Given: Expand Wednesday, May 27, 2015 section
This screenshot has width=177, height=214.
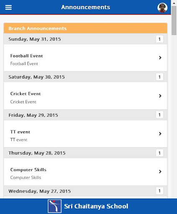Looking at the screenshot, I should (x=85, y=191).
